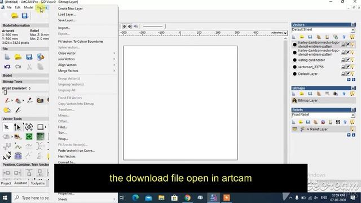The image size is (361, 203).
Task: Open the Front Relief dropdown
Action: pyautogui.click(x=353, y=115)
